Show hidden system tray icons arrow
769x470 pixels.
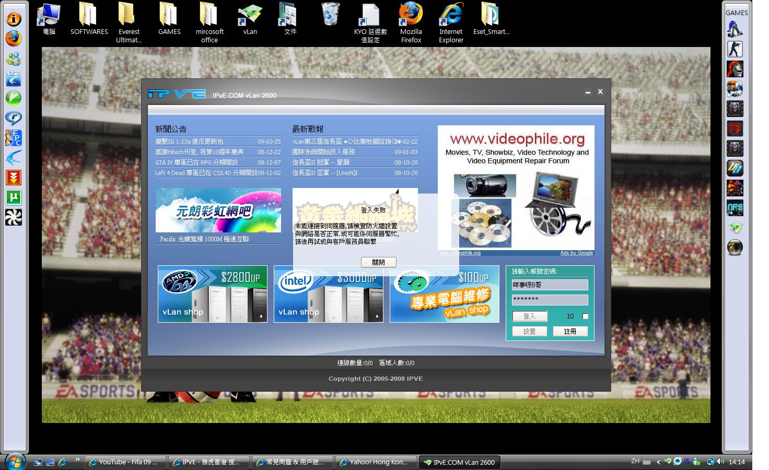tap(658, 462)
